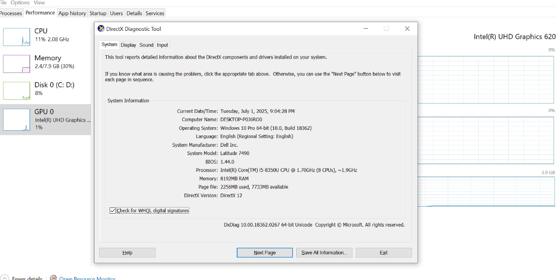Click the System Manufacturer label

[x=195, y=145]
